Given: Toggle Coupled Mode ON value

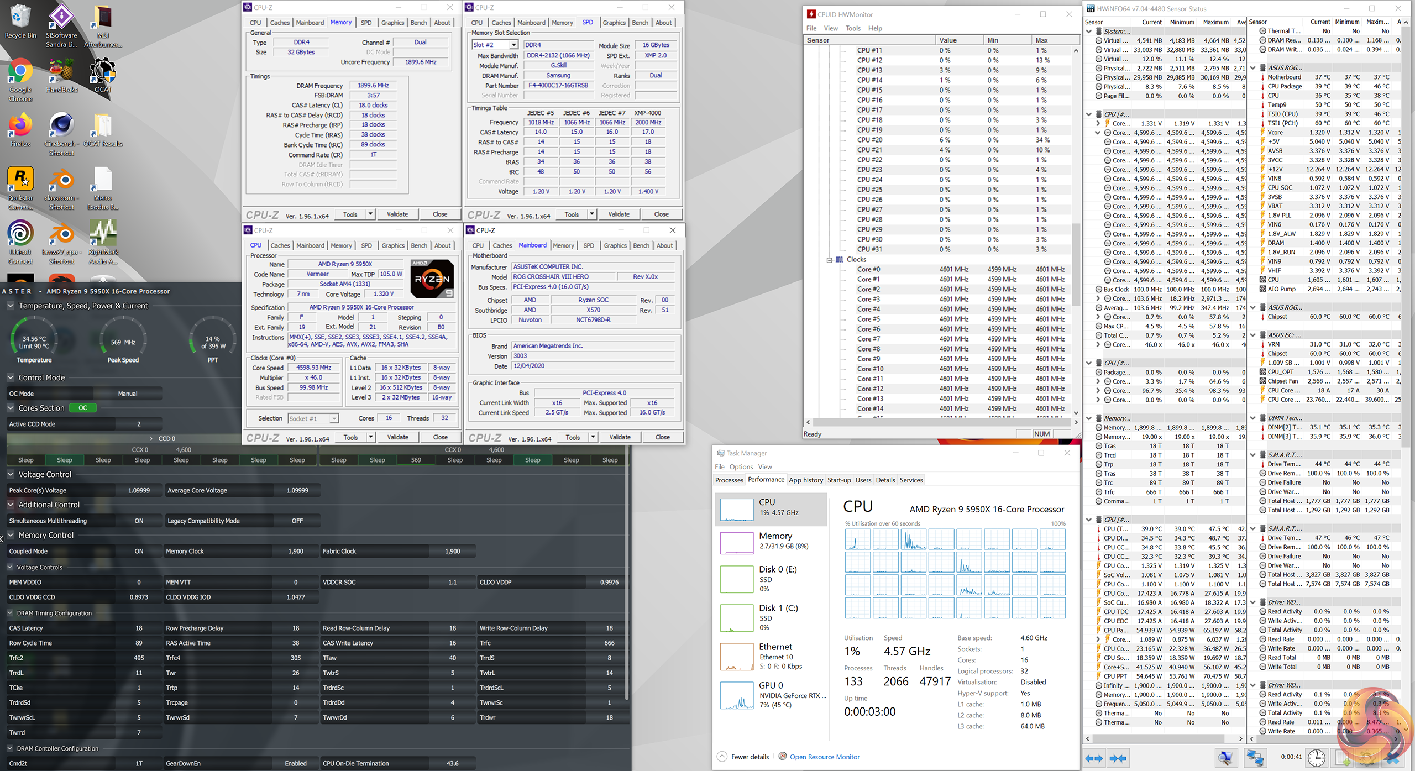Looking at the screenshot, I should point(139,551).
